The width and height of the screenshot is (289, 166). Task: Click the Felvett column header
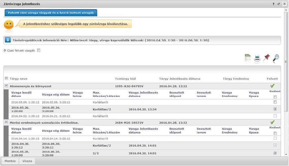(x=272, y=79)
